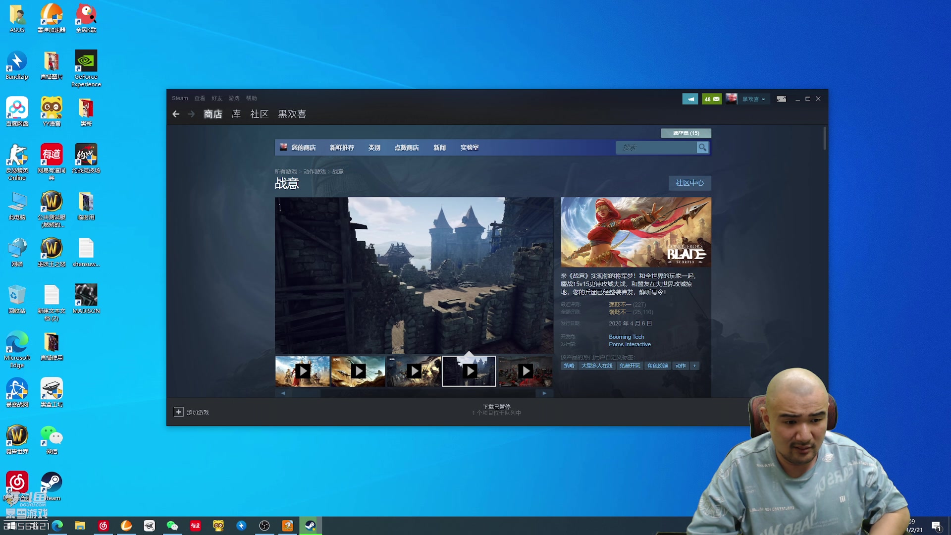951x535 pixels.
Task: Switch to the 商店 tab
Action: 213,114
